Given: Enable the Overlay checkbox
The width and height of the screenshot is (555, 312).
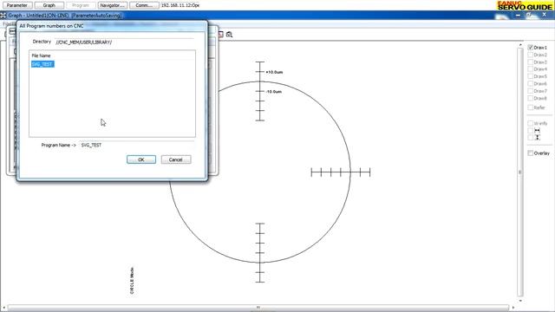Looking at the screenshot, I should tap(530, 153).
